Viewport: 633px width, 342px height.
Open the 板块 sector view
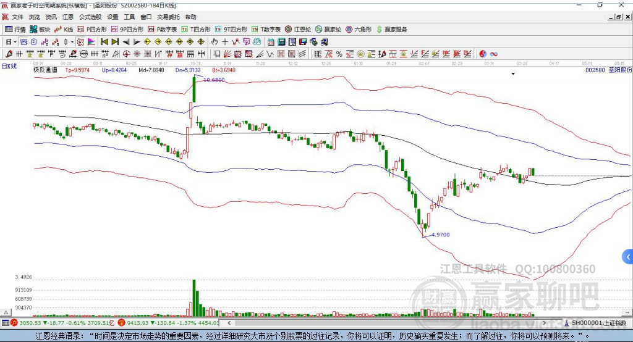point(40,30)
